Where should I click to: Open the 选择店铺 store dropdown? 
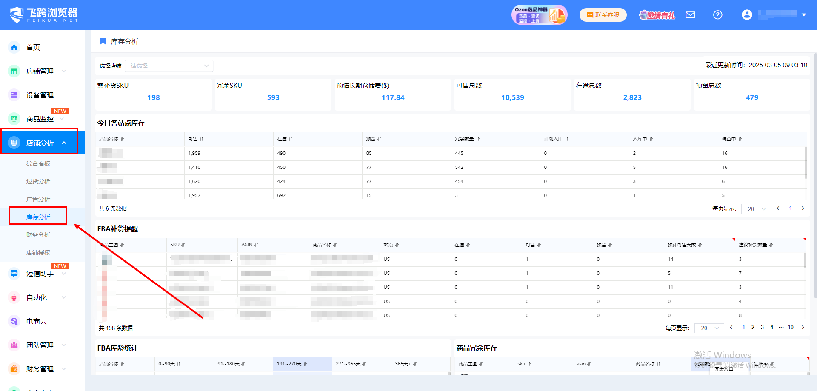tap(169, 66)
